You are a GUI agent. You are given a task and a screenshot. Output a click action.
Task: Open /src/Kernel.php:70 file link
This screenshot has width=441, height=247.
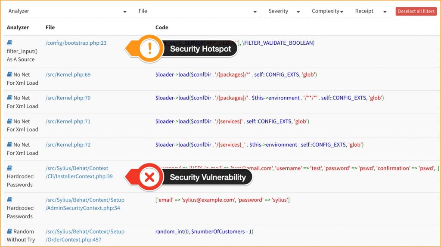(x=68, y=98)
